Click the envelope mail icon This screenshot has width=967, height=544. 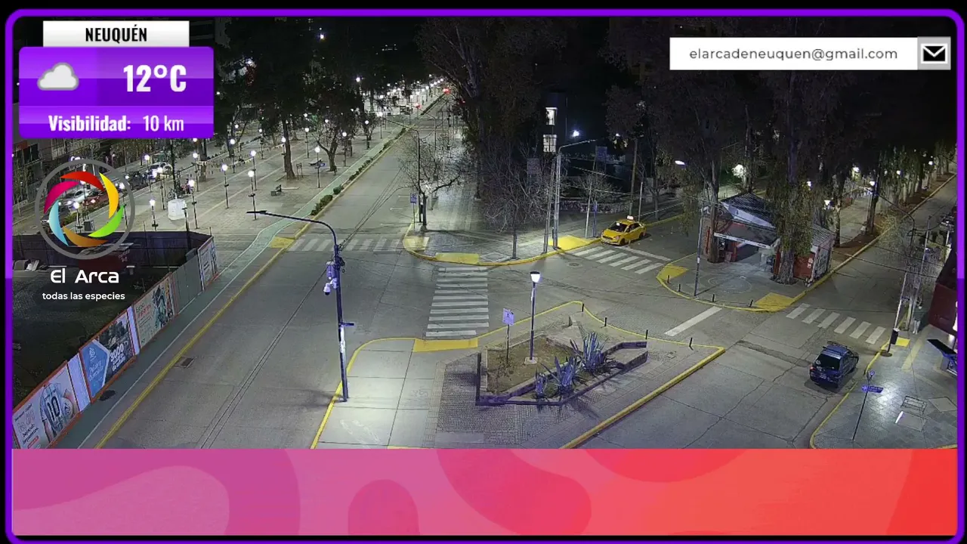pos(935,54)
